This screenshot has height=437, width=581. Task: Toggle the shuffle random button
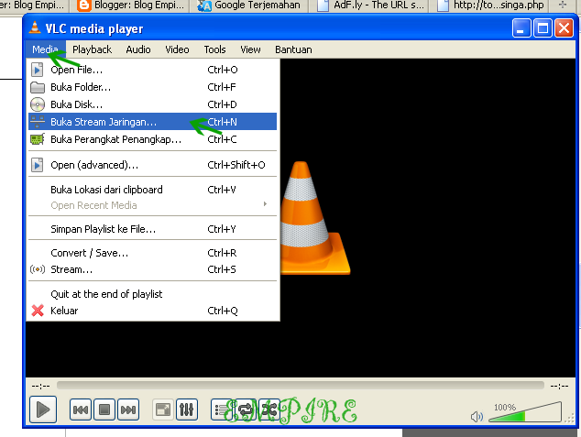(x=269, y=410)
